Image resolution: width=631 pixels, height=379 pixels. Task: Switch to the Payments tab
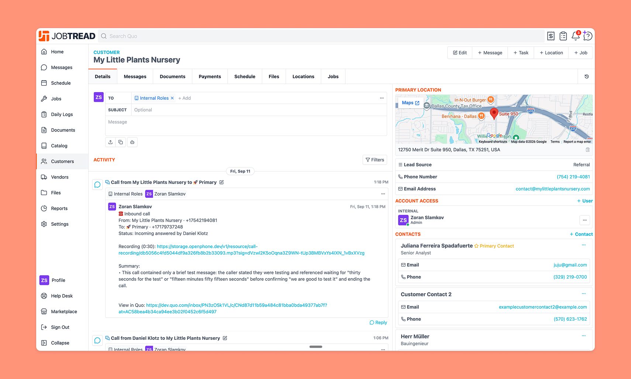tap(210, 76)
